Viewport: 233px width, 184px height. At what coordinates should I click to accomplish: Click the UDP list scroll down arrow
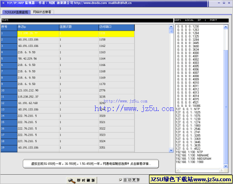(x=226, y=166)
